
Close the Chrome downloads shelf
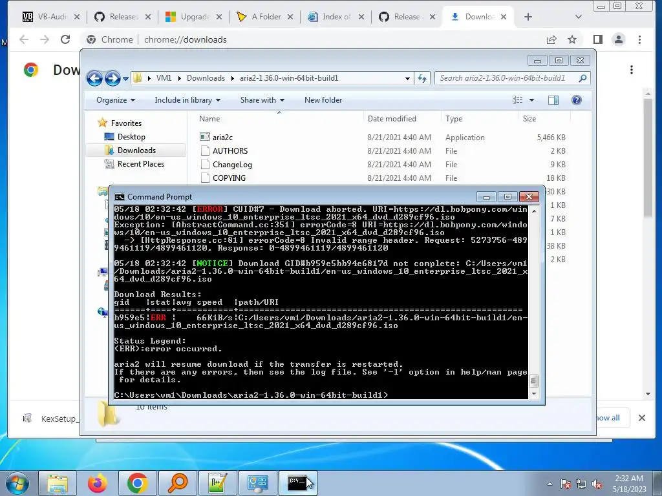[x=642, y=418]
